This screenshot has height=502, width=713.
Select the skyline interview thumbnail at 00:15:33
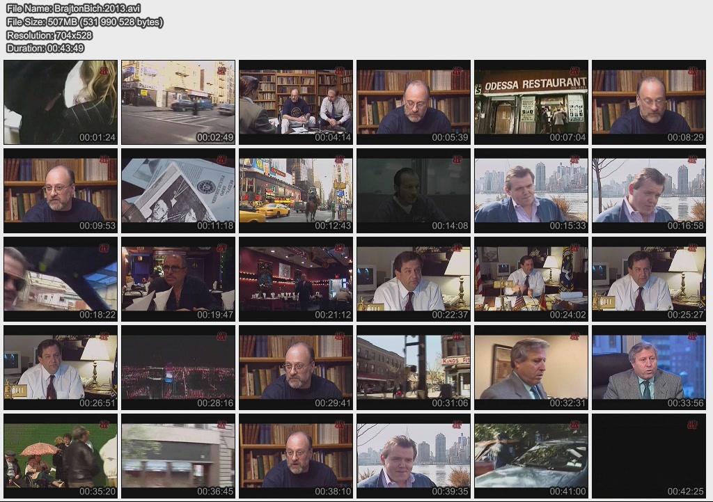(531, 190)
